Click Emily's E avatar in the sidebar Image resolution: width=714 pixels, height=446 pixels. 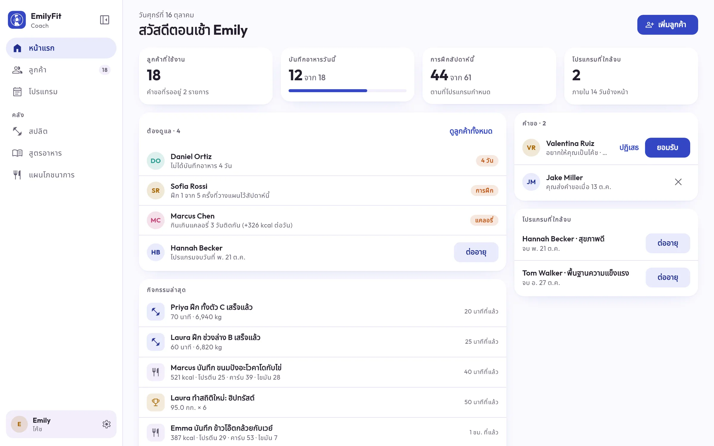pos(19,424)
